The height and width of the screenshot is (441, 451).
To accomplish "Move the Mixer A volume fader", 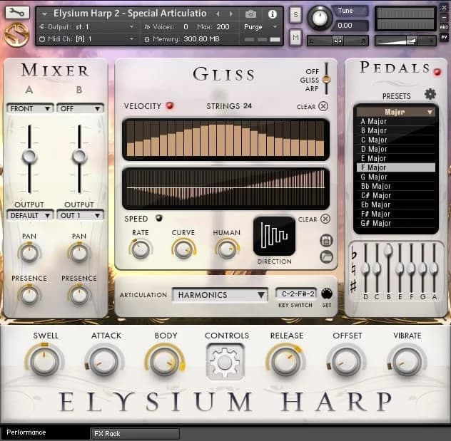I will [30, 157].
